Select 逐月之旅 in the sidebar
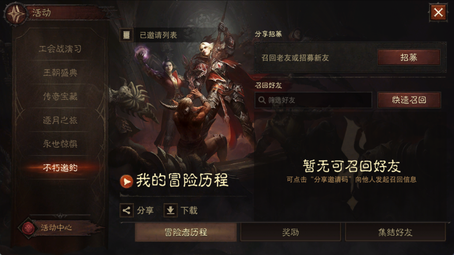454x255 pixels. pos(60,120)
